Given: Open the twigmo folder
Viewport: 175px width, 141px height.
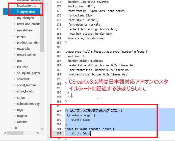Looking at the screenshot, I should 22,116.
